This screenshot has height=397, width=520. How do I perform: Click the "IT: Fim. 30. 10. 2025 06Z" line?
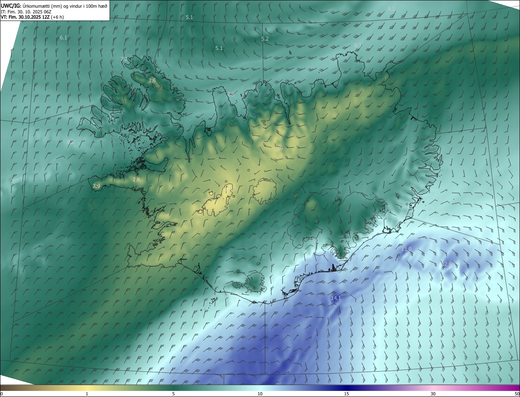[x=26, y=12]
